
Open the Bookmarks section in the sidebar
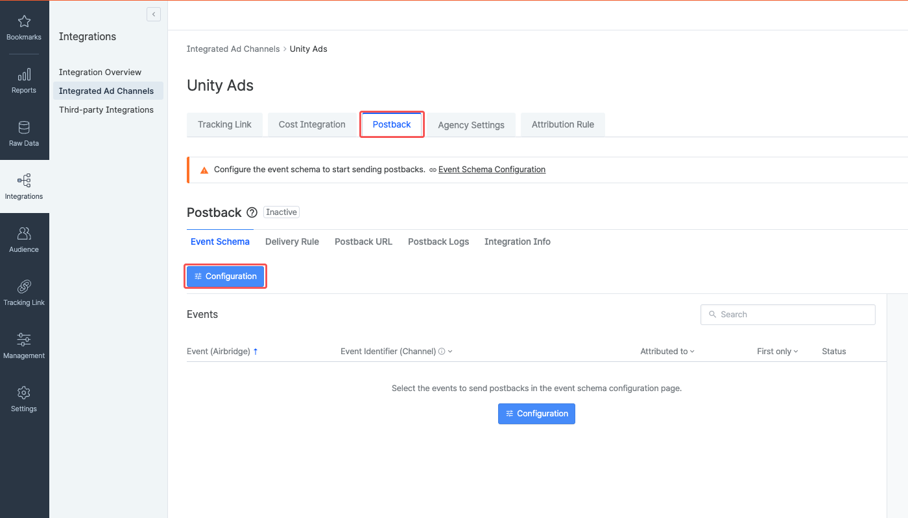coord(24,26)
